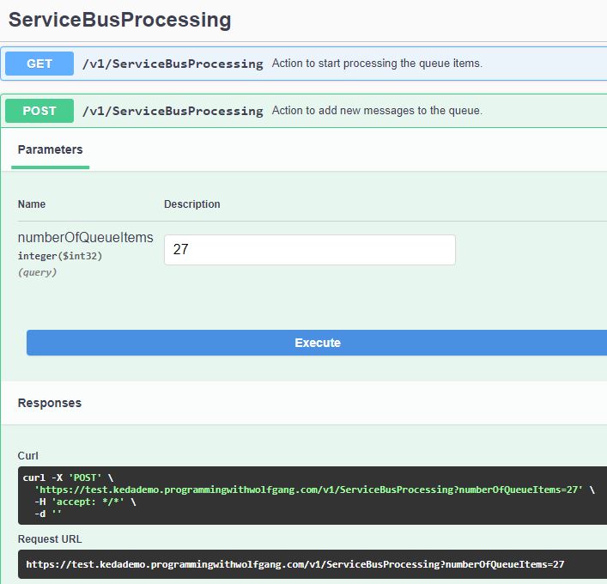Click the Request URL label

coord(50,539)
